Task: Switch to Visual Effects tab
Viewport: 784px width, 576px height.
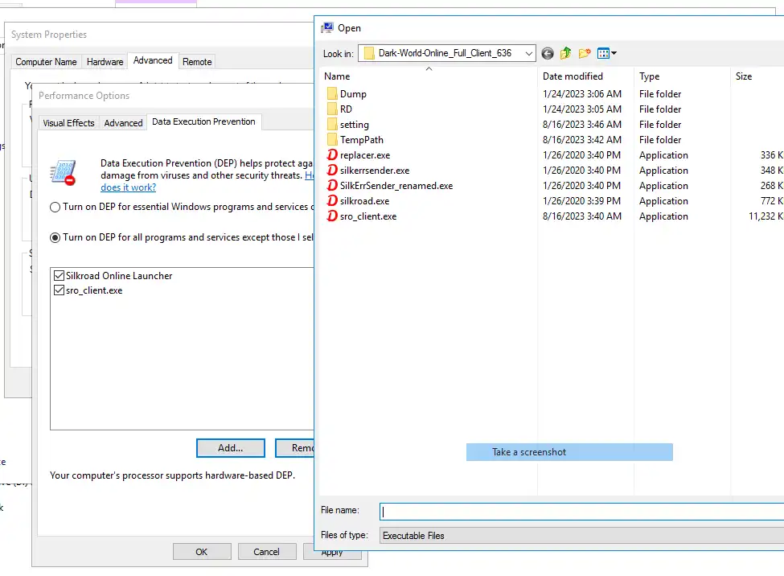Action: coord(68,123)
